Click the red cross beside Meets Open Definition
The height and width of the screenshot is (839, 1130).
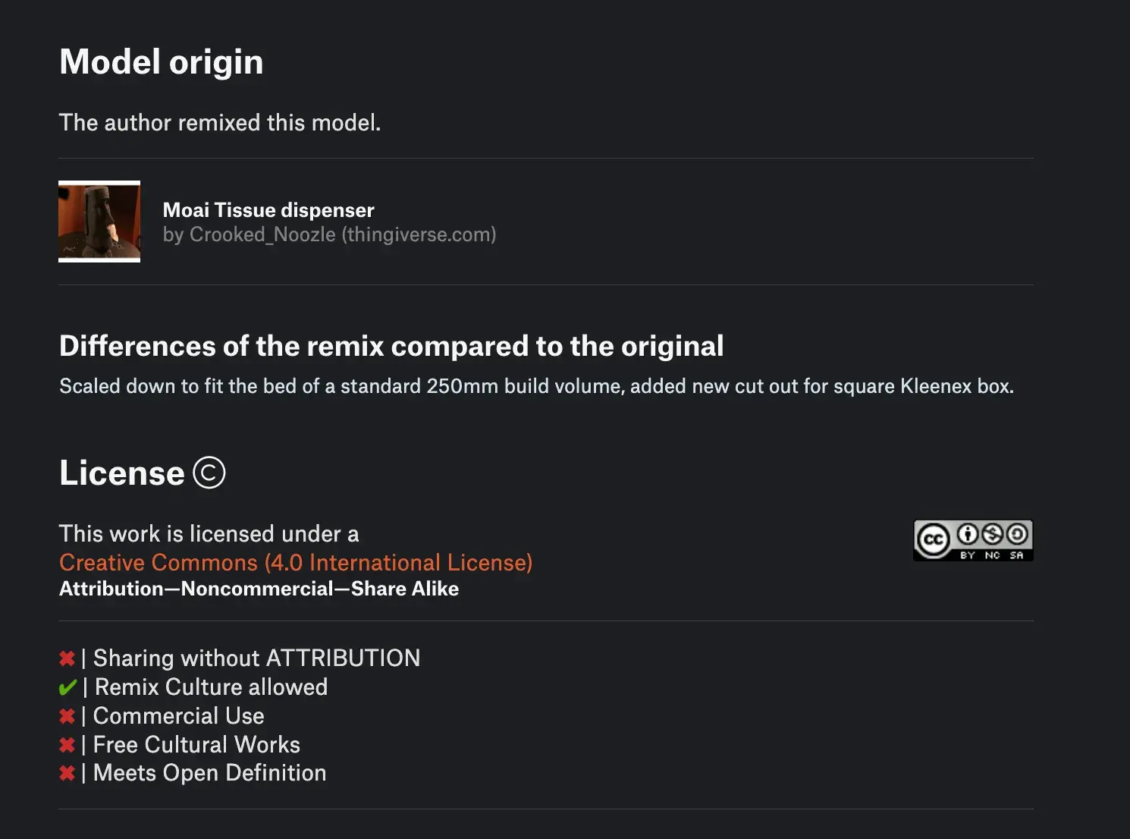[x=67, y=773]
